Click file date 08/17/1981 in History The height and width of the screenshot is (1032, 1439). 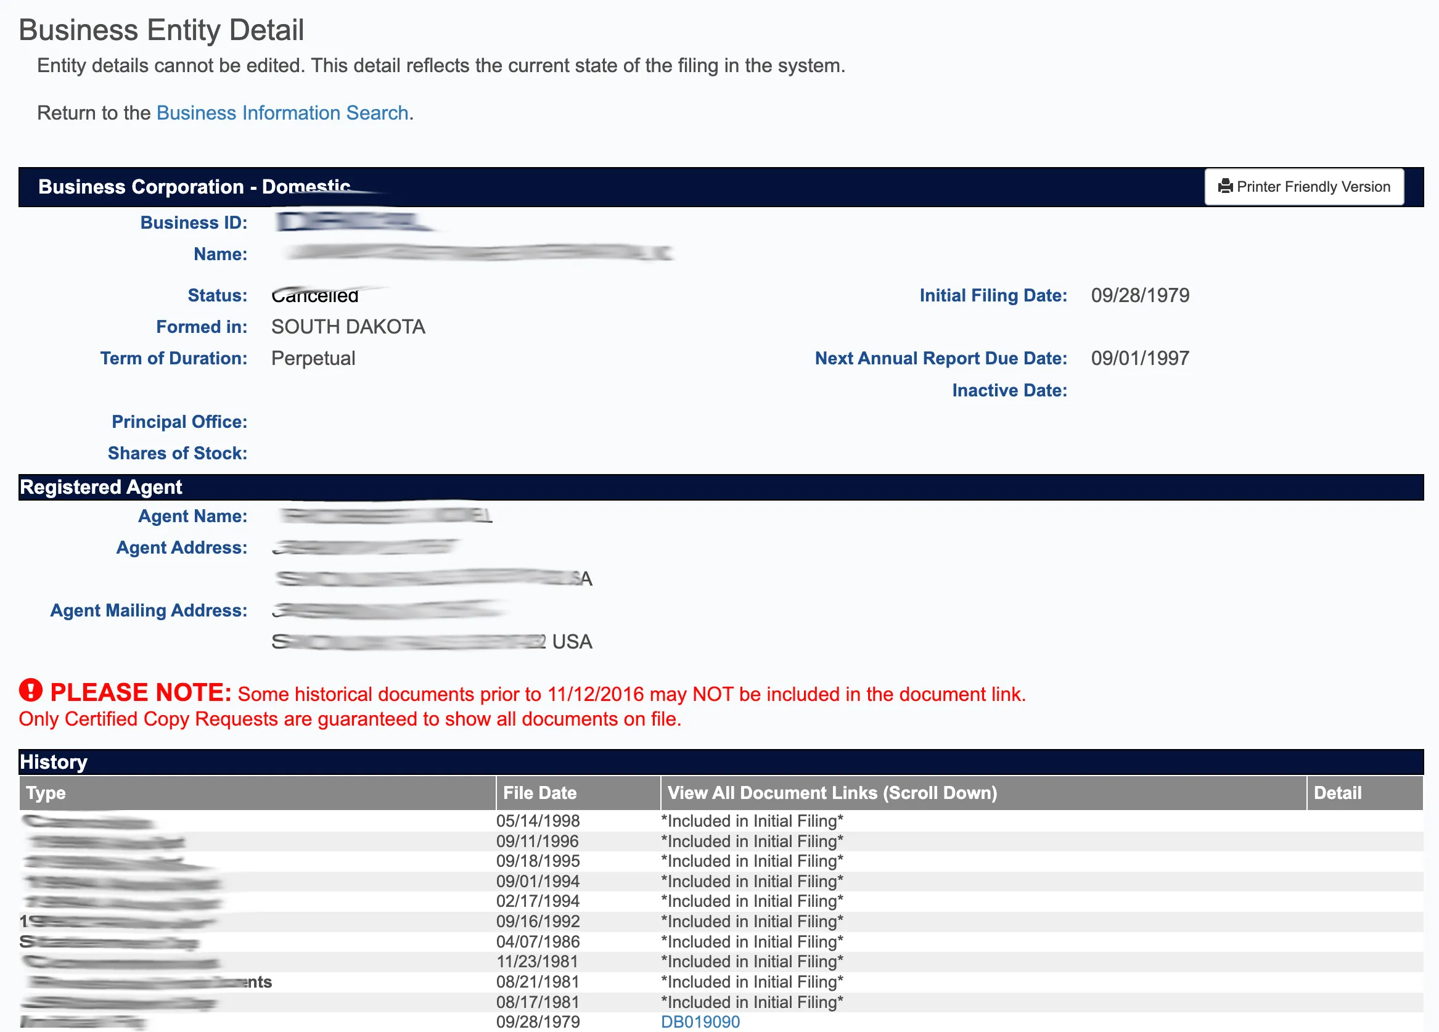point(538,1002)
